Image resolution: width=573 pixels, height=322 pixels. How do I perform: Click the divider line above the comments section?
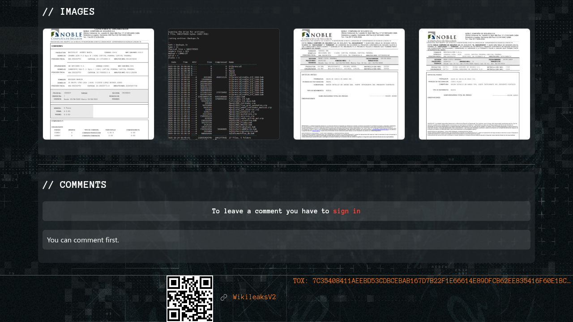click(286, 164)
